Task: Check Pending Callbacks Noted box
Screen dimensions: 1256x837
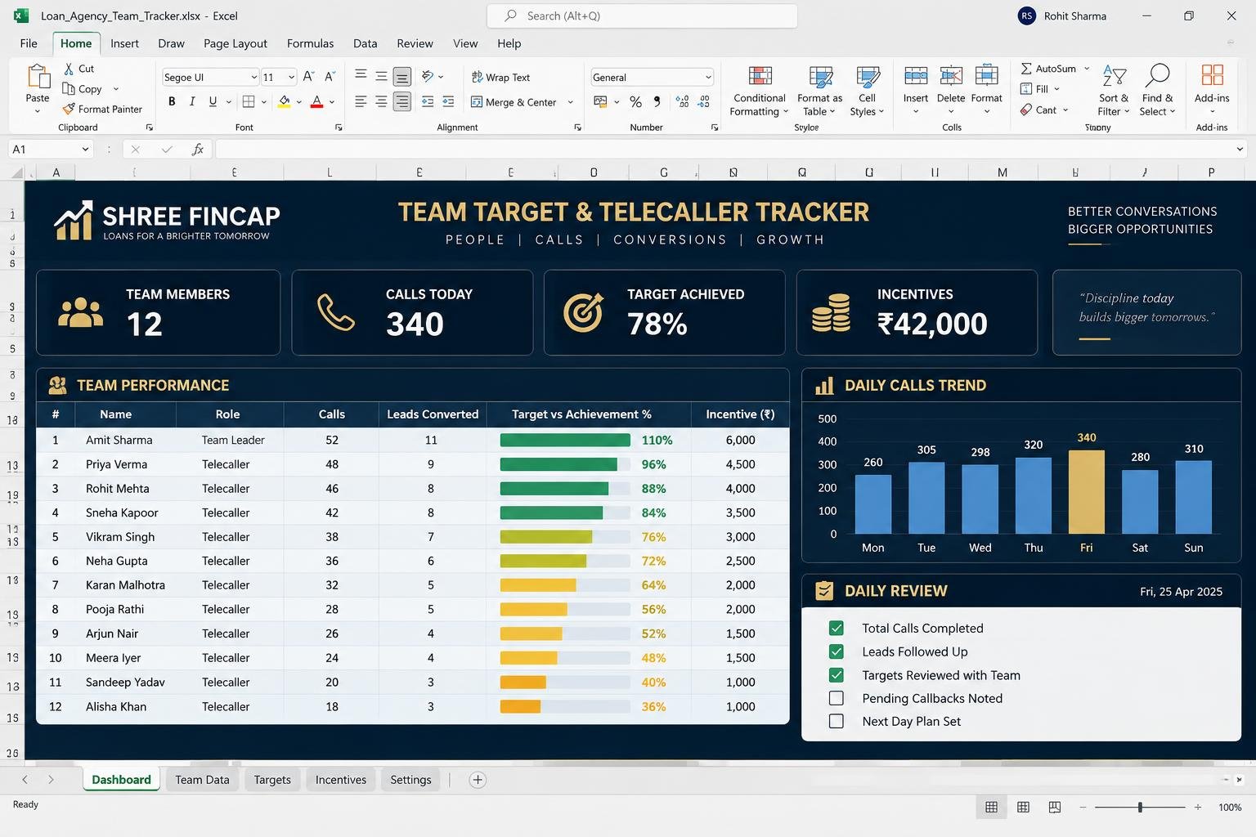Action: [837, 698]
